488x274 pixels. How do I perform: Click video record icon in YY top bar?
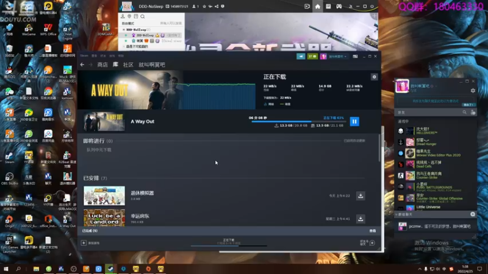(307, 6)
